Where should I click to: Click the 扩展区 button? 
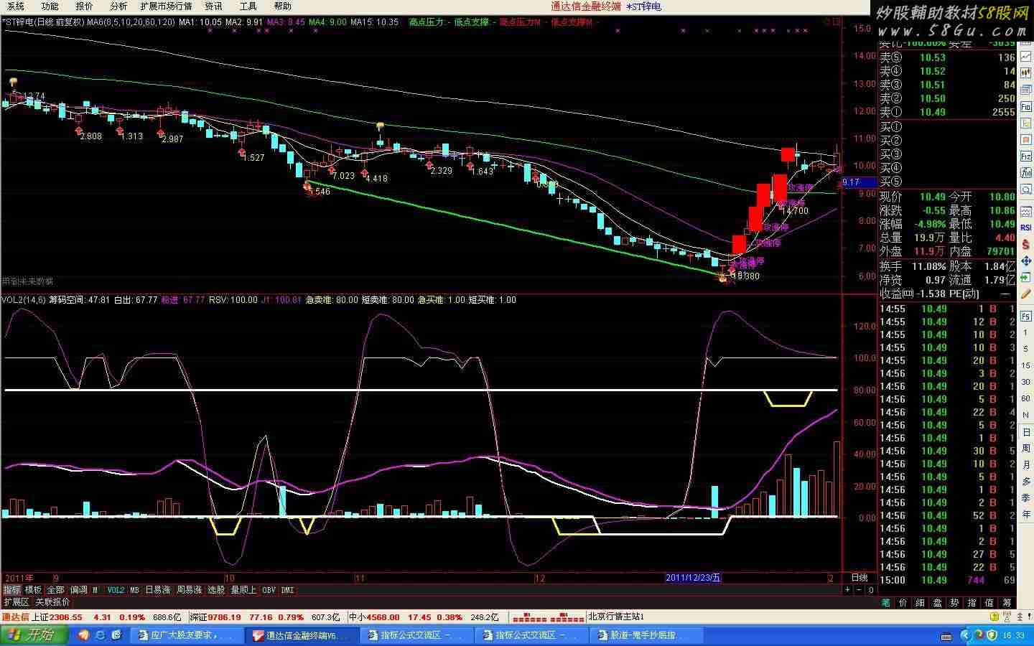[17, 602]
